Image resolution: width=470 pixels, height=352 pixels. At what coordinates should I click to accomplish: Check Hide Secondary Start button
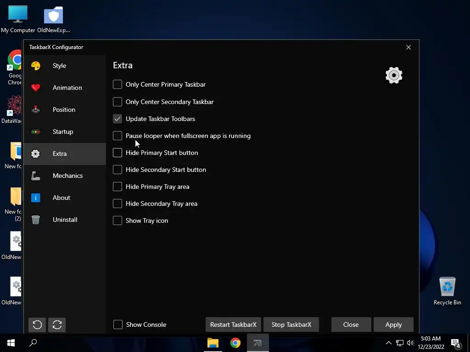pos(117,170)
